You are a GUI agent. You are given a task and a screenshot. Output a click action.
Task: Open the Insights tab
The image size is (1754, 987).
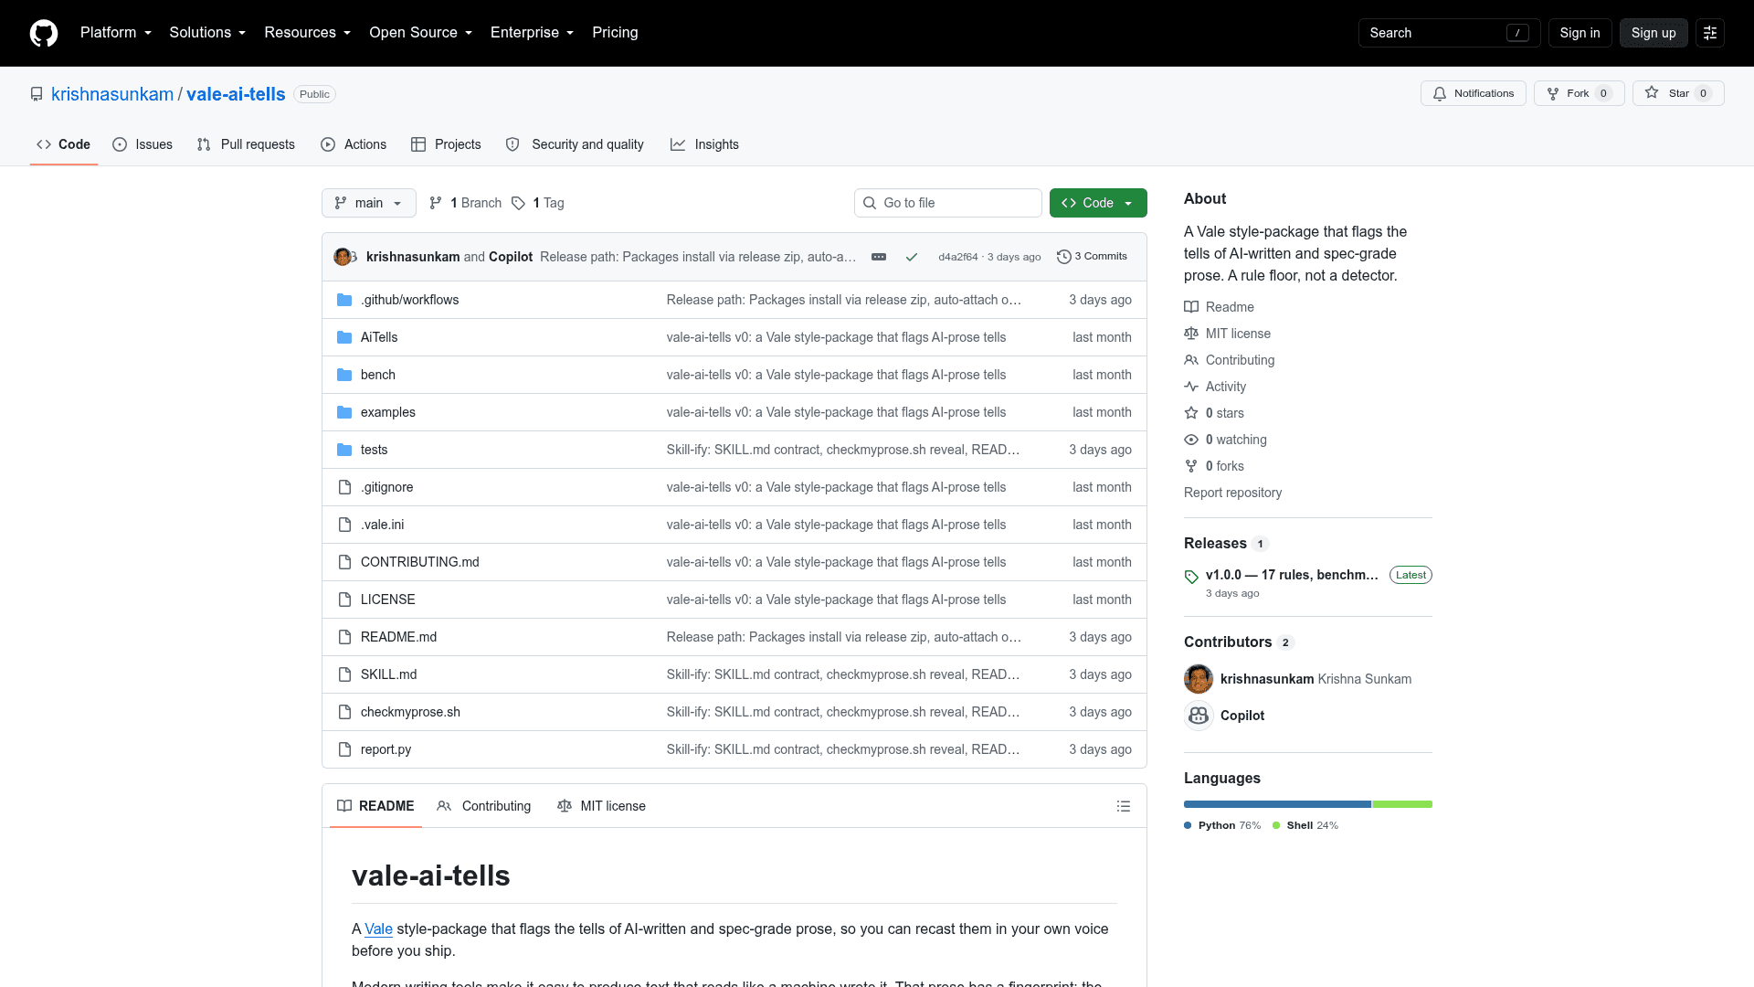click(704, 144)
